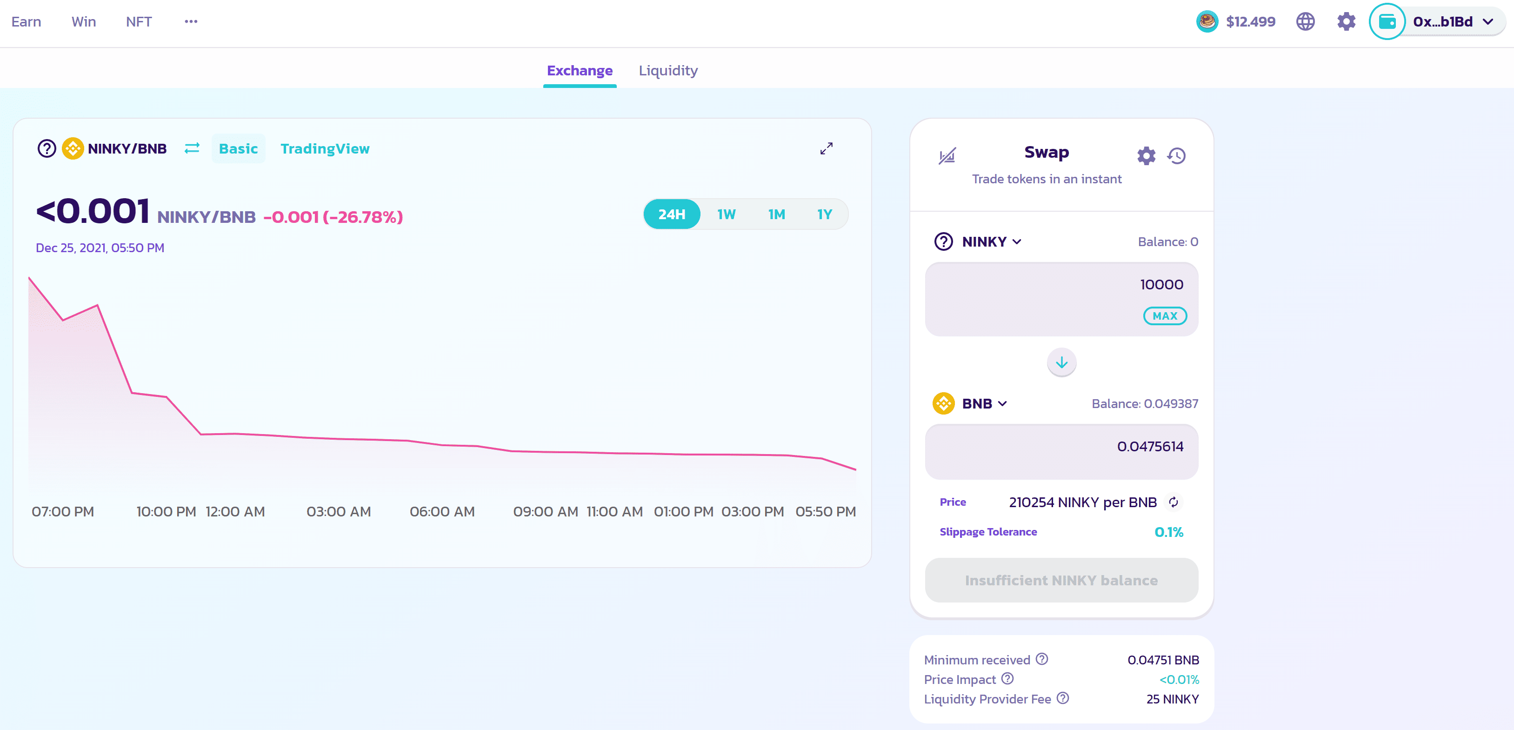This screenshot has width=1514, height=730.
Task: Open swap settings gear in the Swap panel
Action: pos(1146,156)
